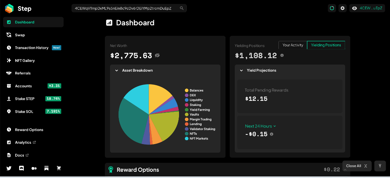Image resolution: width=390 pixels, height=178 pixels.
Task: Click the shopping cart icon
Action: (59, 168)
